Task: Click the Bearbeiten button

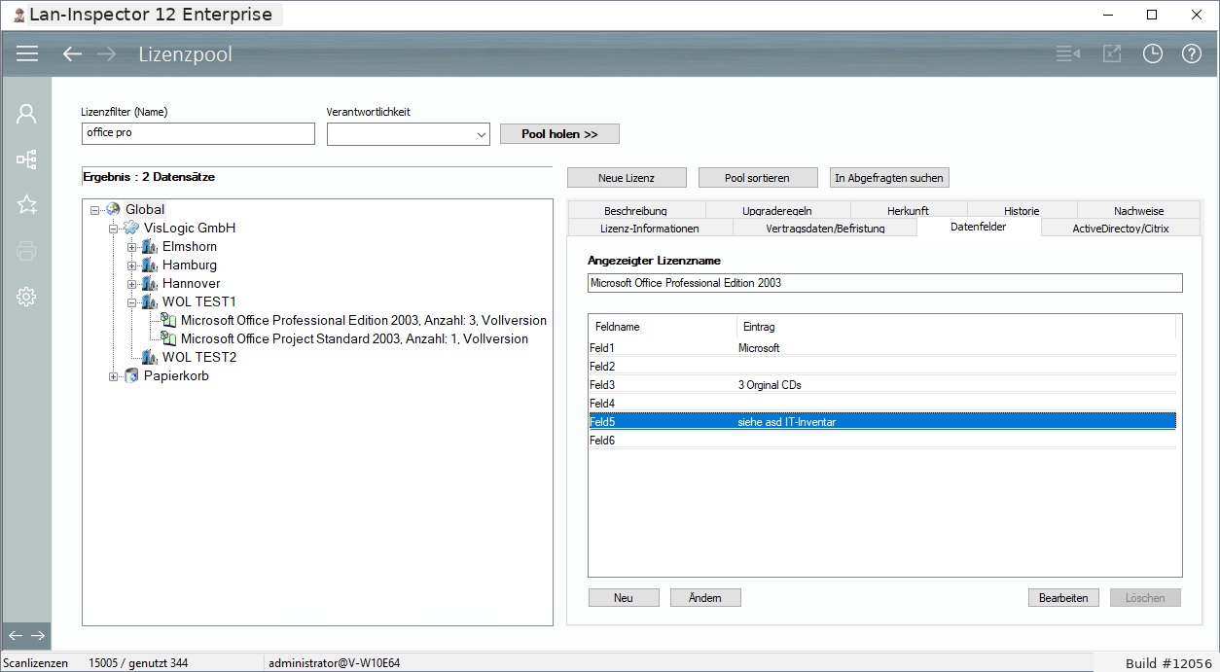Action: coord(1063,598)
